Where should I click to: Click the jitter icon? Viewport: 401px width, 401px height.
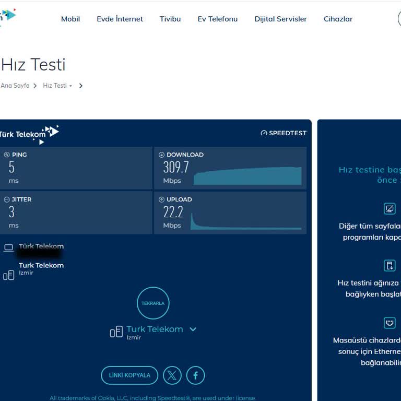(7, 199)
